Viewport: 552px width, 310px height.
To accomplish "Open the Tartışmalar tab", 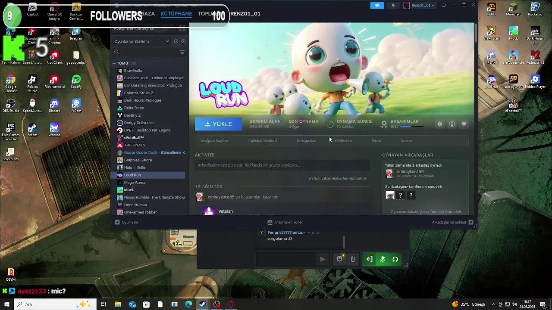I will click(306, 141).
